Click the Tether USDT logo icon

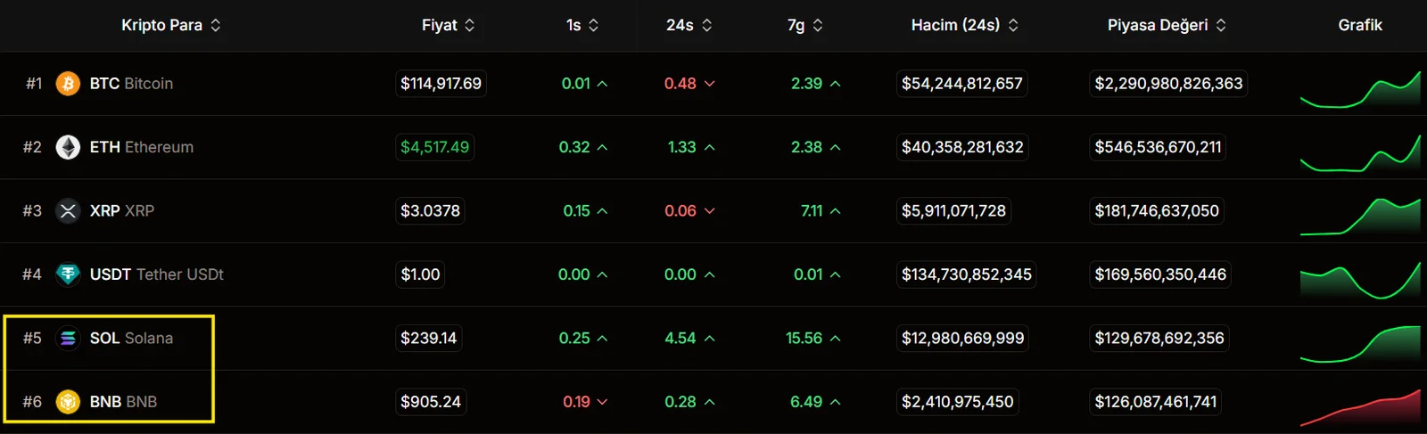point(68,274)
